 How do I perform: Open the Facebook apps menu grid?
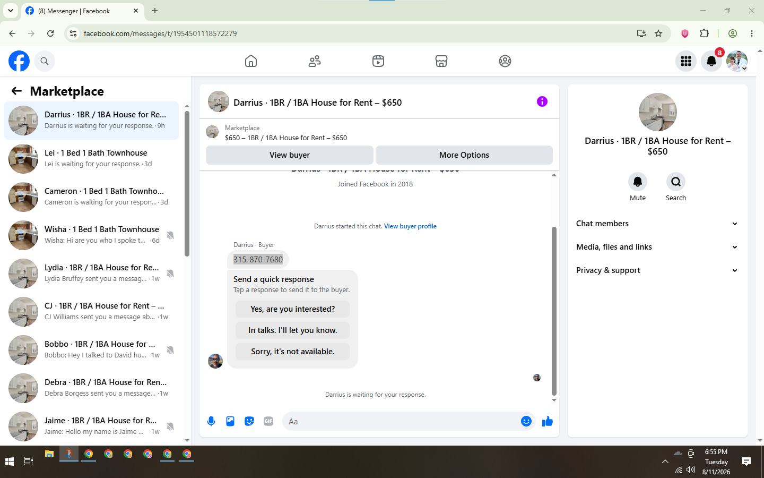click(686, 61)
